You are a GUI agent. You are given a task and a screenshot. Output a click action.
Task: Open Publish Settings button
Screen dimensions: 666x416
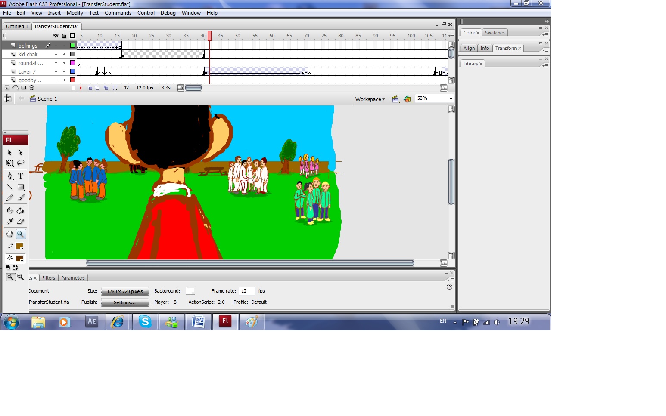(x=125, y=302)
